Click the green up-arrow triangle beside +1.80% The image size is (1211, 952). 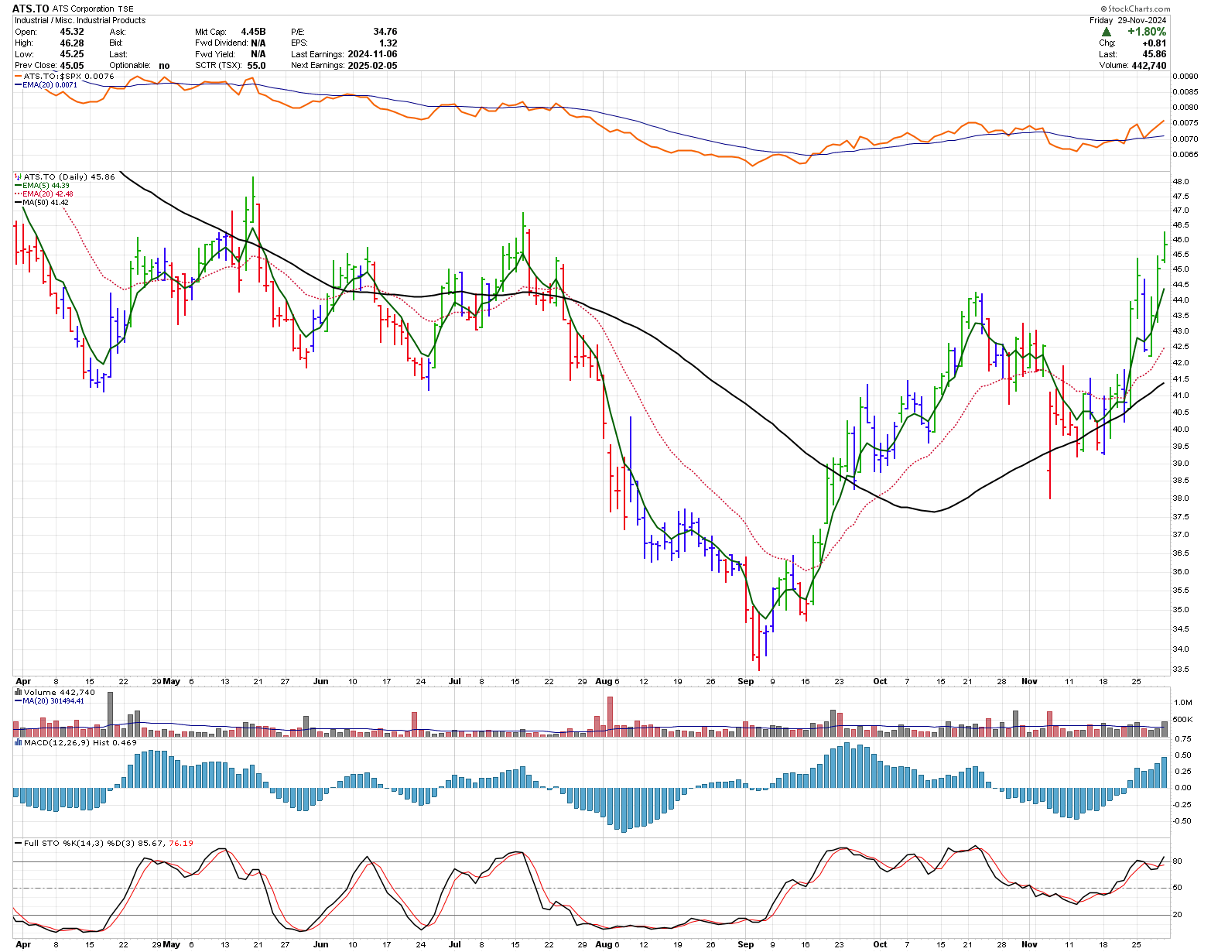[x=1107, y=32]
